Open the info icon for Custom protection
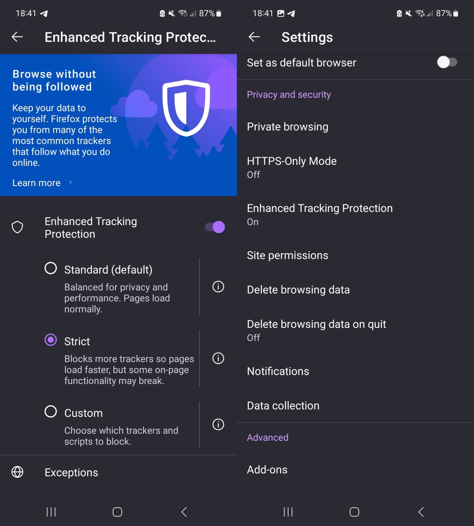This screenshot has height=526, width=474. 218,425
